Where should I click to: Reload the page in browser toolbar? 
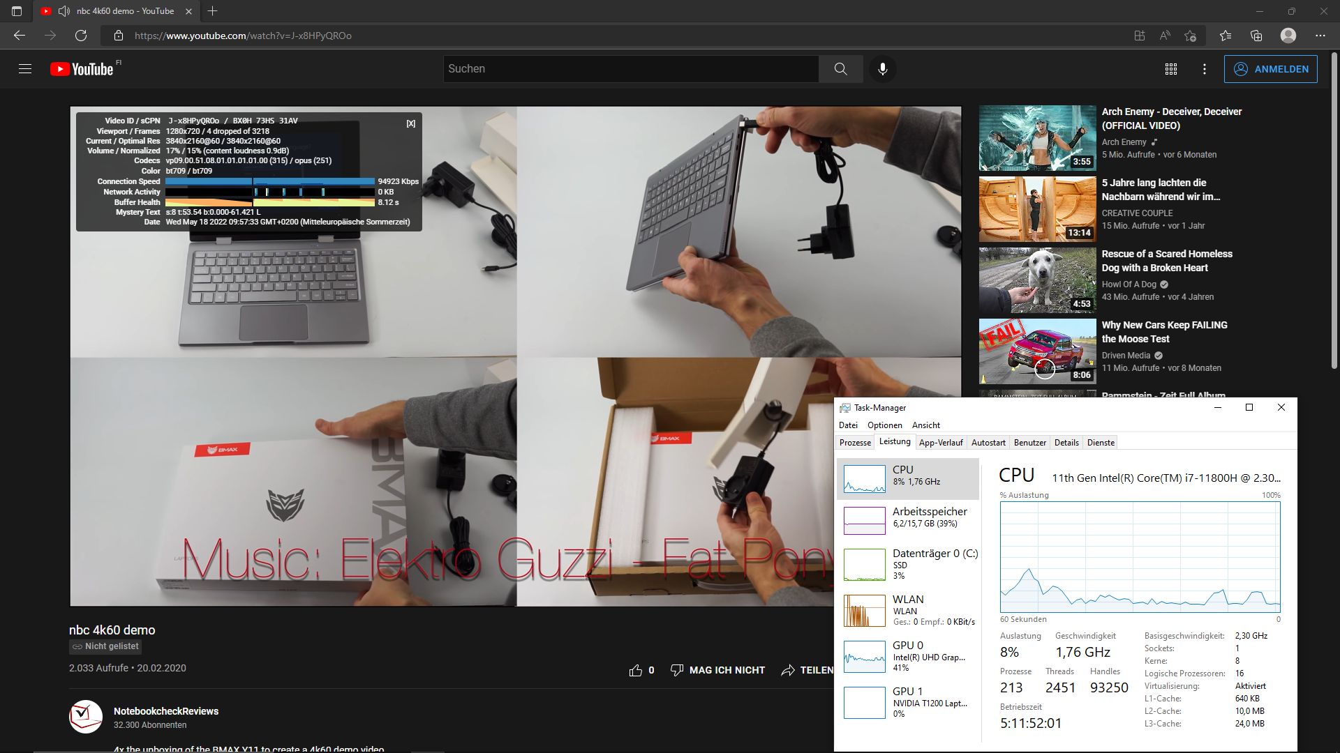81,36
